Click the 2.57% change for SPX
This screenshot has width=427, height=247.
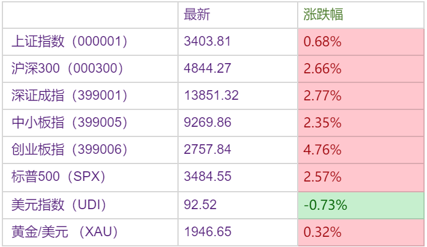(323, 177)
